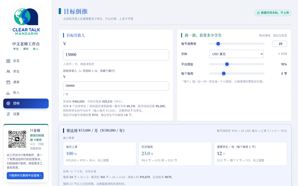Click the 学生 people icon in sidebar

[8, 72]
